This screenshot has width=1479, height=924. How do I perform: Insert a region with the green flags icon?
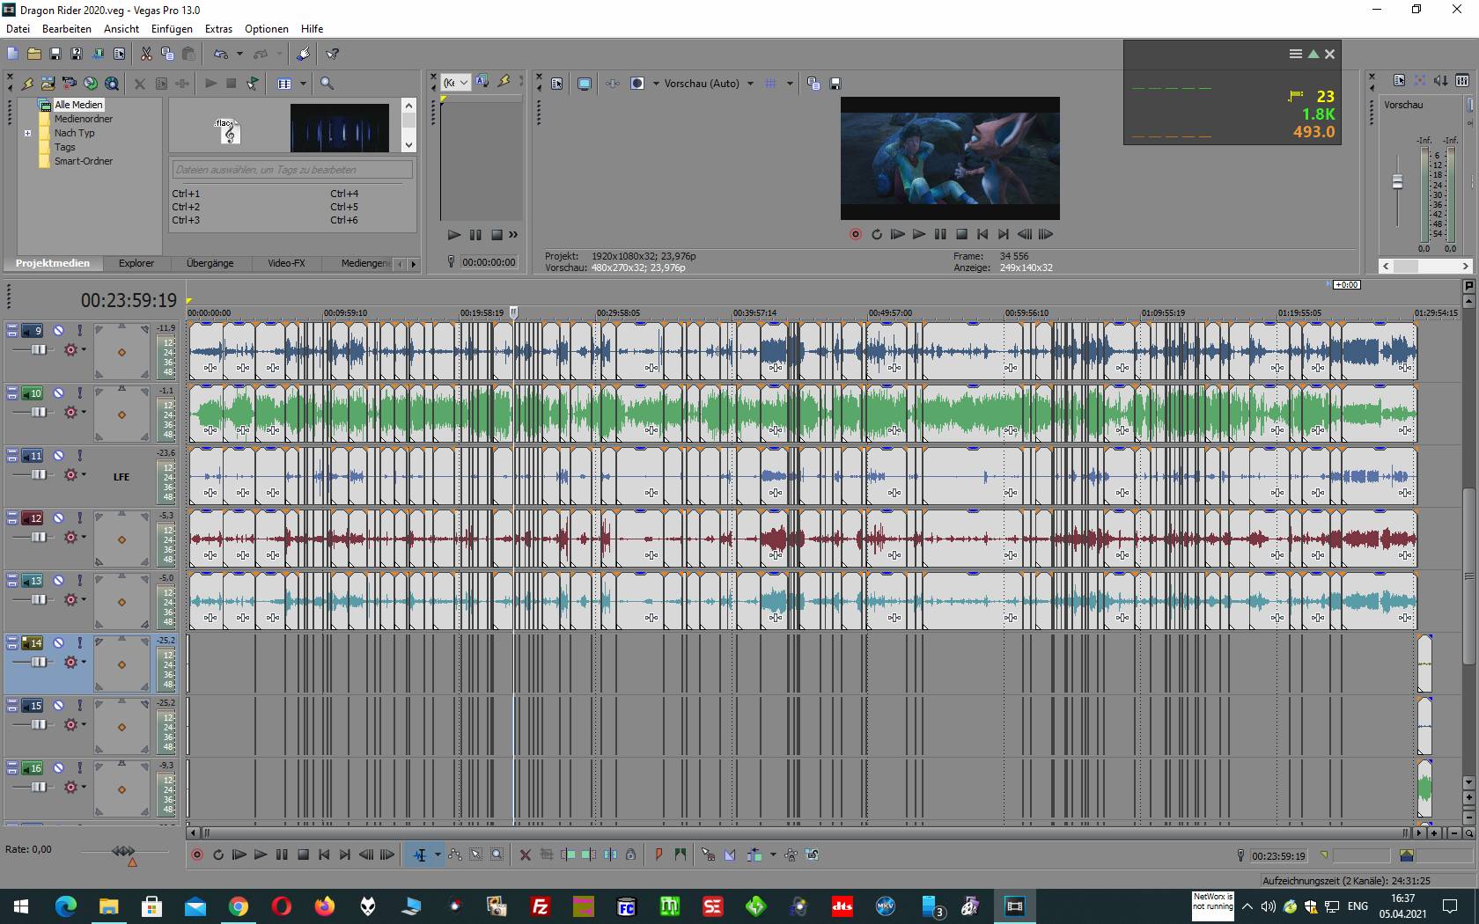coord(680,854)
